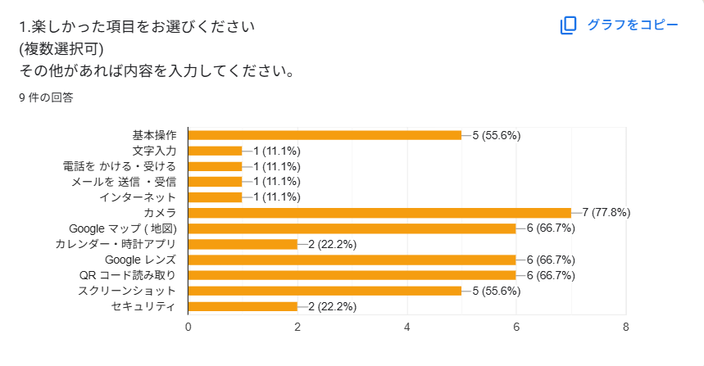Click the 5 (55.6%) label for 基本操作
The image size is (704, 366).
click(497, 135)
